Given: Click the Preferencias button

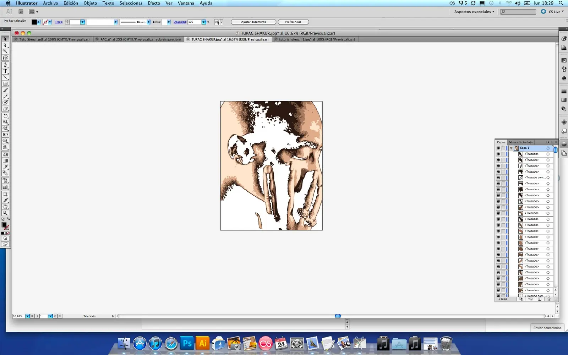Looking at the screenshot, I should pos(293,22).
